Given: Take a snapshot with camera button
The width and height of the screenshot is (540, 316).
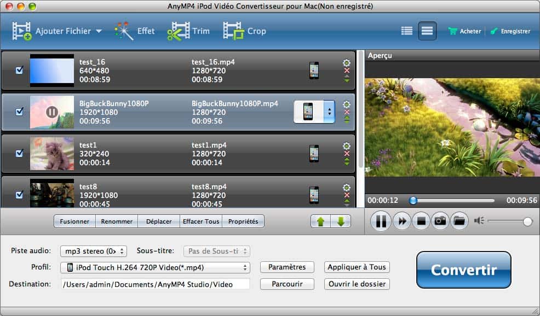Looking at the screenshot, I should click(x=440, y=221).
